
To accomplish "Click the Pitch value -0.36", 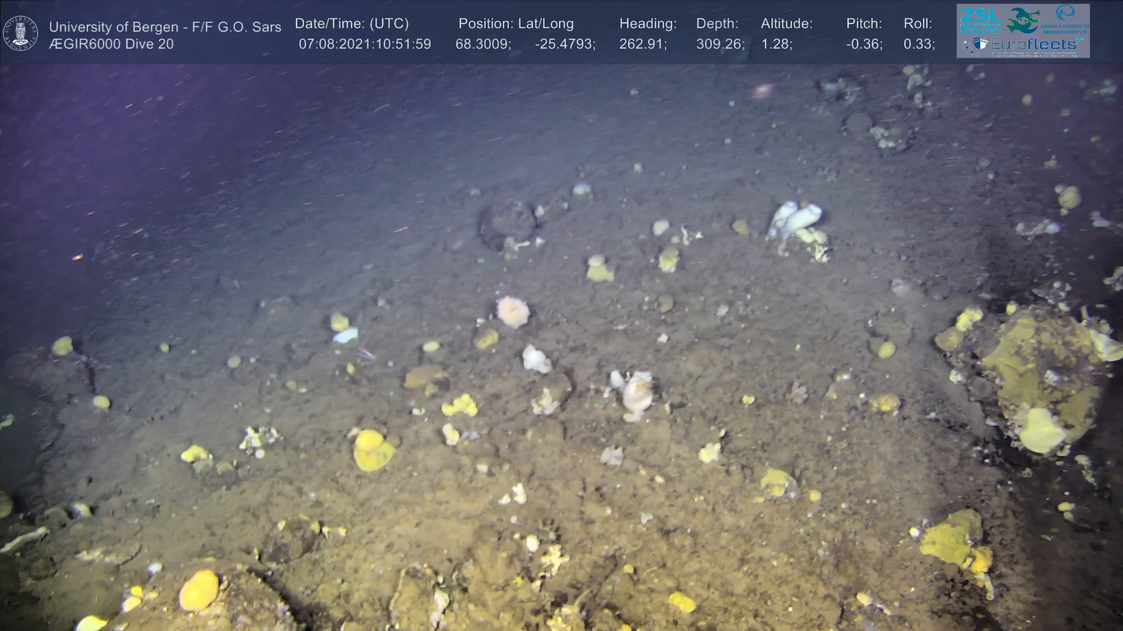I will pyautogui.click(x=864, y=44).
